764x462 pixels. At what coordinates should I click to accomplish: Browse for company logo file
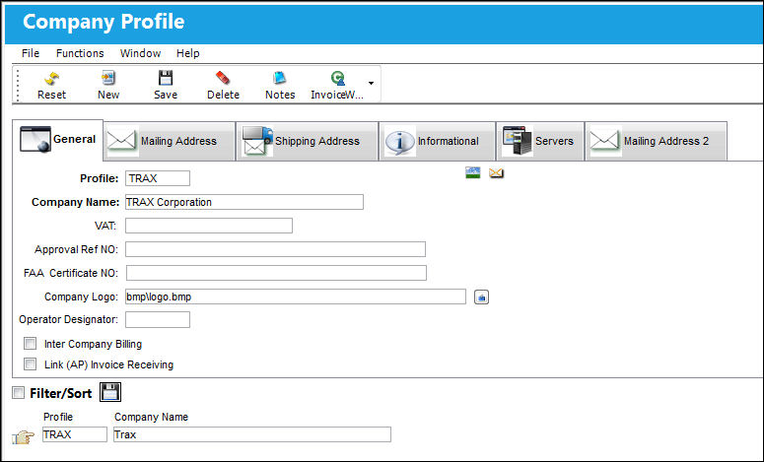tap(481, 297)
